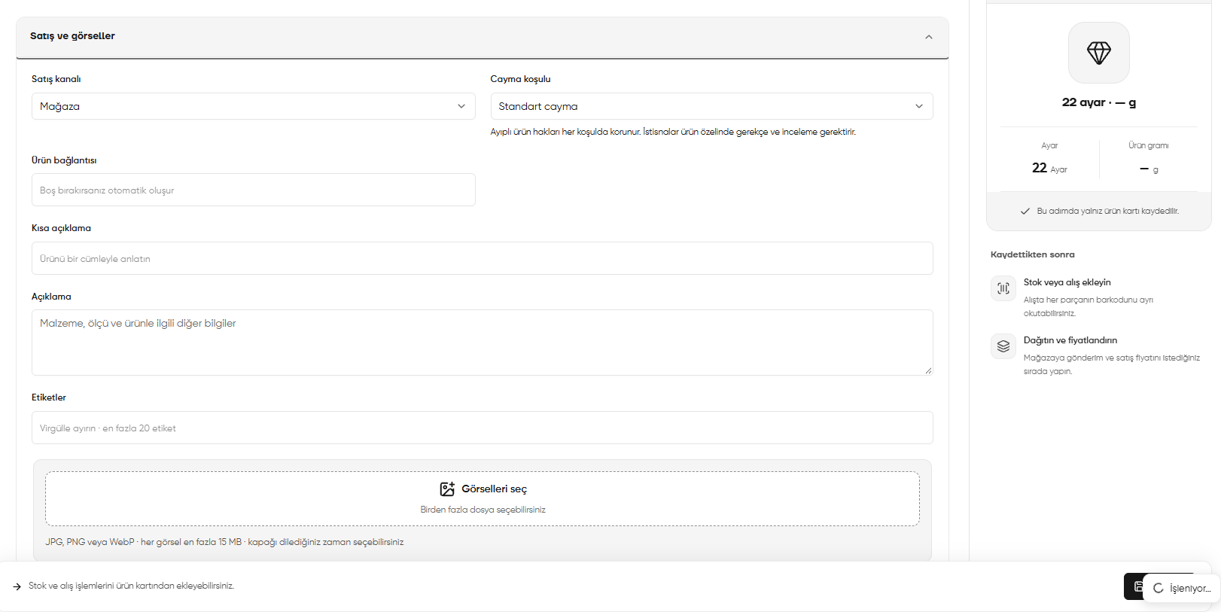Click the Görselleri seç upload area
The height and width of the screenshot is (612, 1221).
[482, 498]
